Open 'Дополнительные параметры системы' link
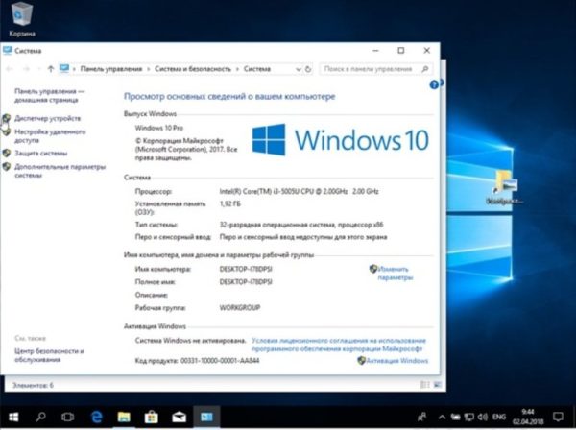This screenshot has width=576, height=430. pyautogui.click(x=60, y=171)
